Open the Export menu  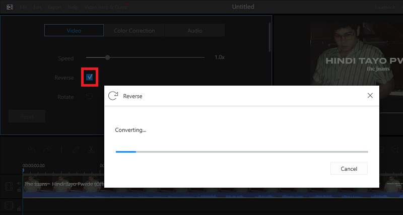coord(55,7)
